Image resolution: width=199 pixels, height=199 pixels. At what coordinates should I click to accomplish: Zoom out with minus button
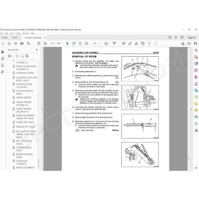(80, 43)
